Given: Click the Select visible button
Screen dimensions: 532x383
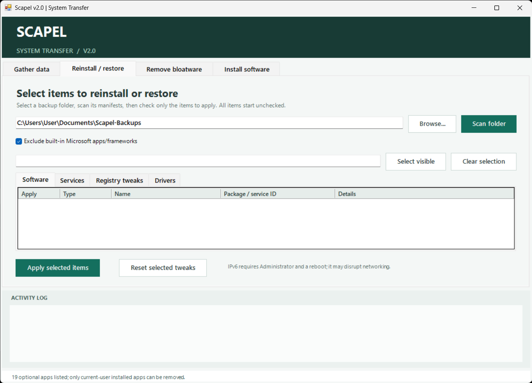Looking at the screenshot, I should point(416,161).
